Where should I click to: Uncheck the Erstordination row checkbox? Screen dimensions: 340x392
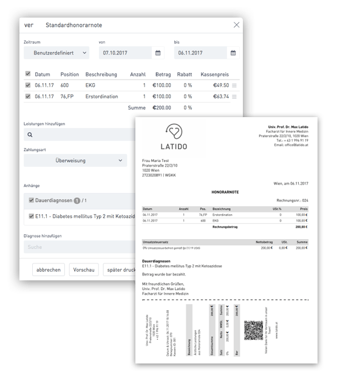28,96
